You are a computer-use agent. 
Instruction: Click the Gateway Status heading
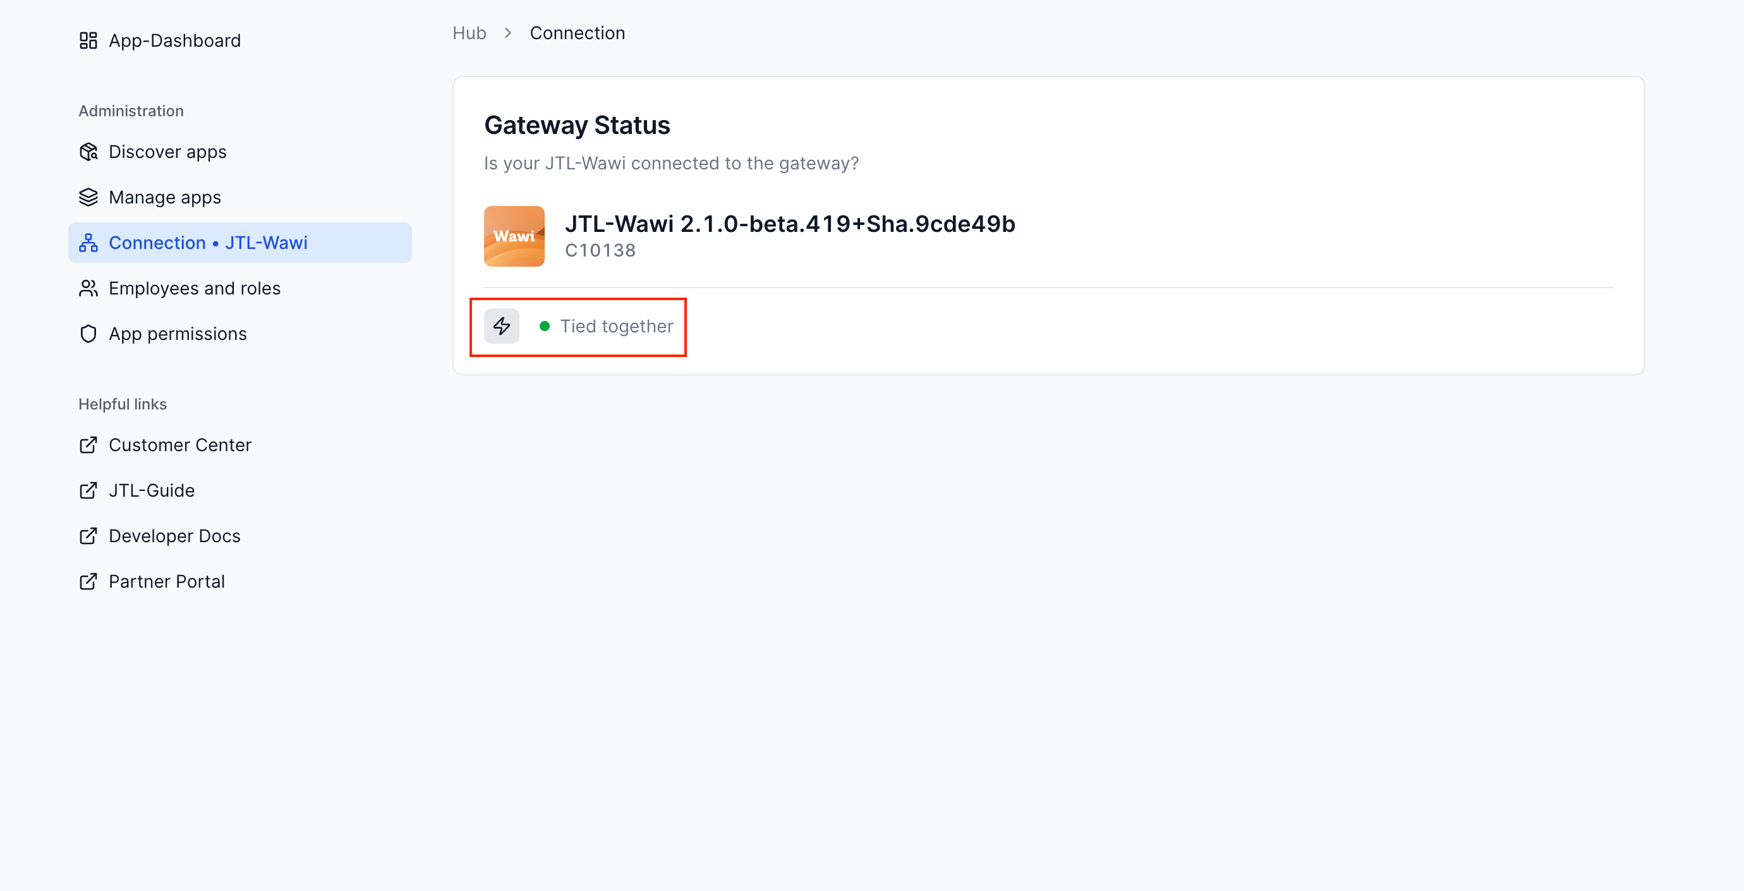coord(577,125)
